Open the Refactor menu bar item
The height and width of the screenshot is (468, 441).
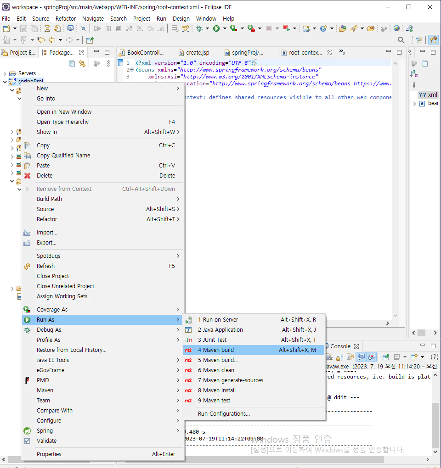click(65, 18)
